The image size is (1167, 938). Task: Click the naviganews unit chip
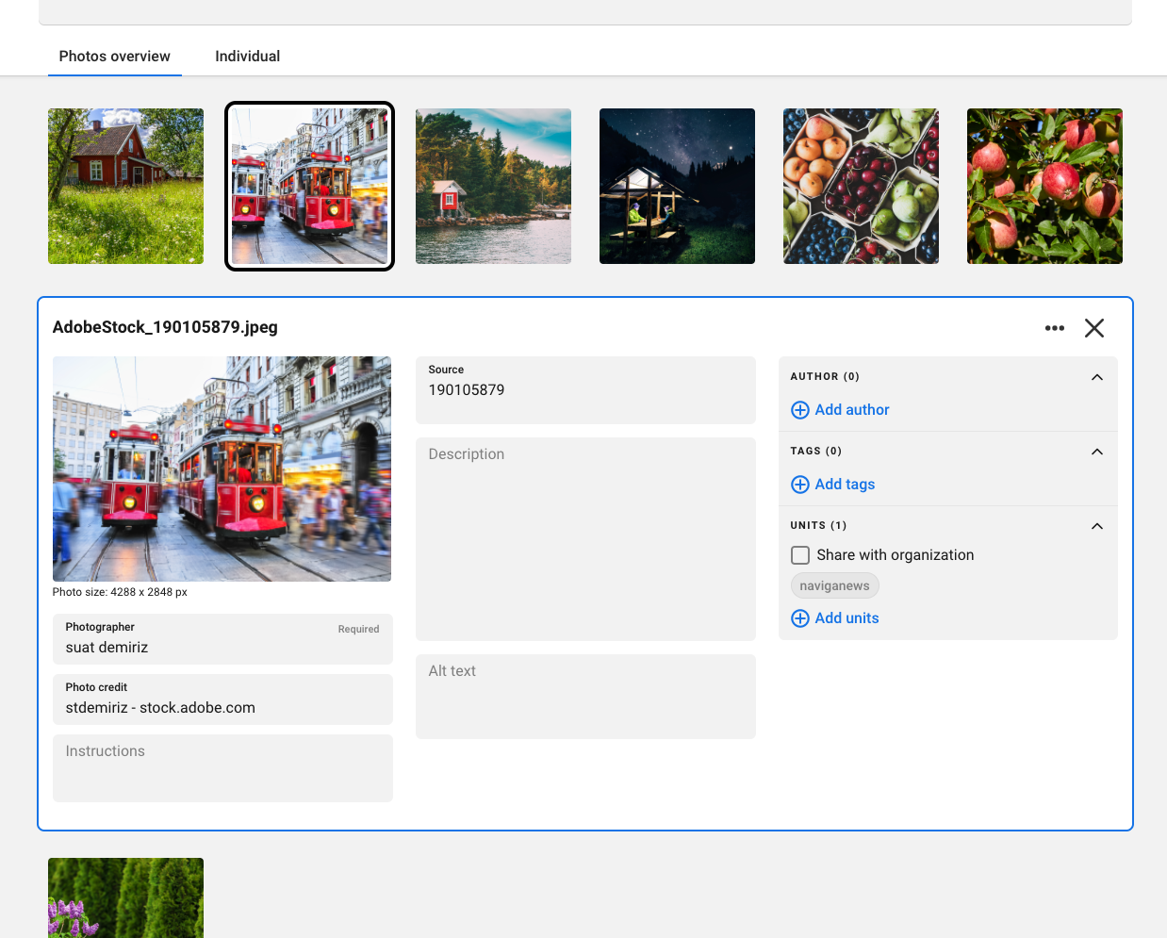(835, 586)
